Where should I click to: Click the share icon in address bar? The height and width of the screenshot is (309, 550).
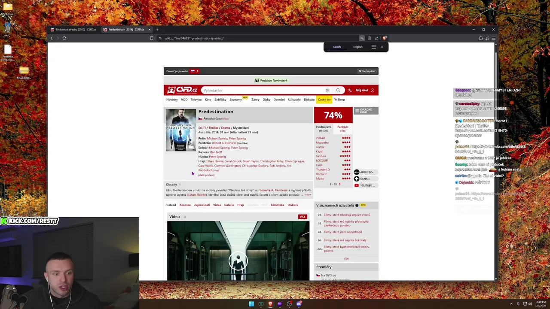[x=377, y=38]
